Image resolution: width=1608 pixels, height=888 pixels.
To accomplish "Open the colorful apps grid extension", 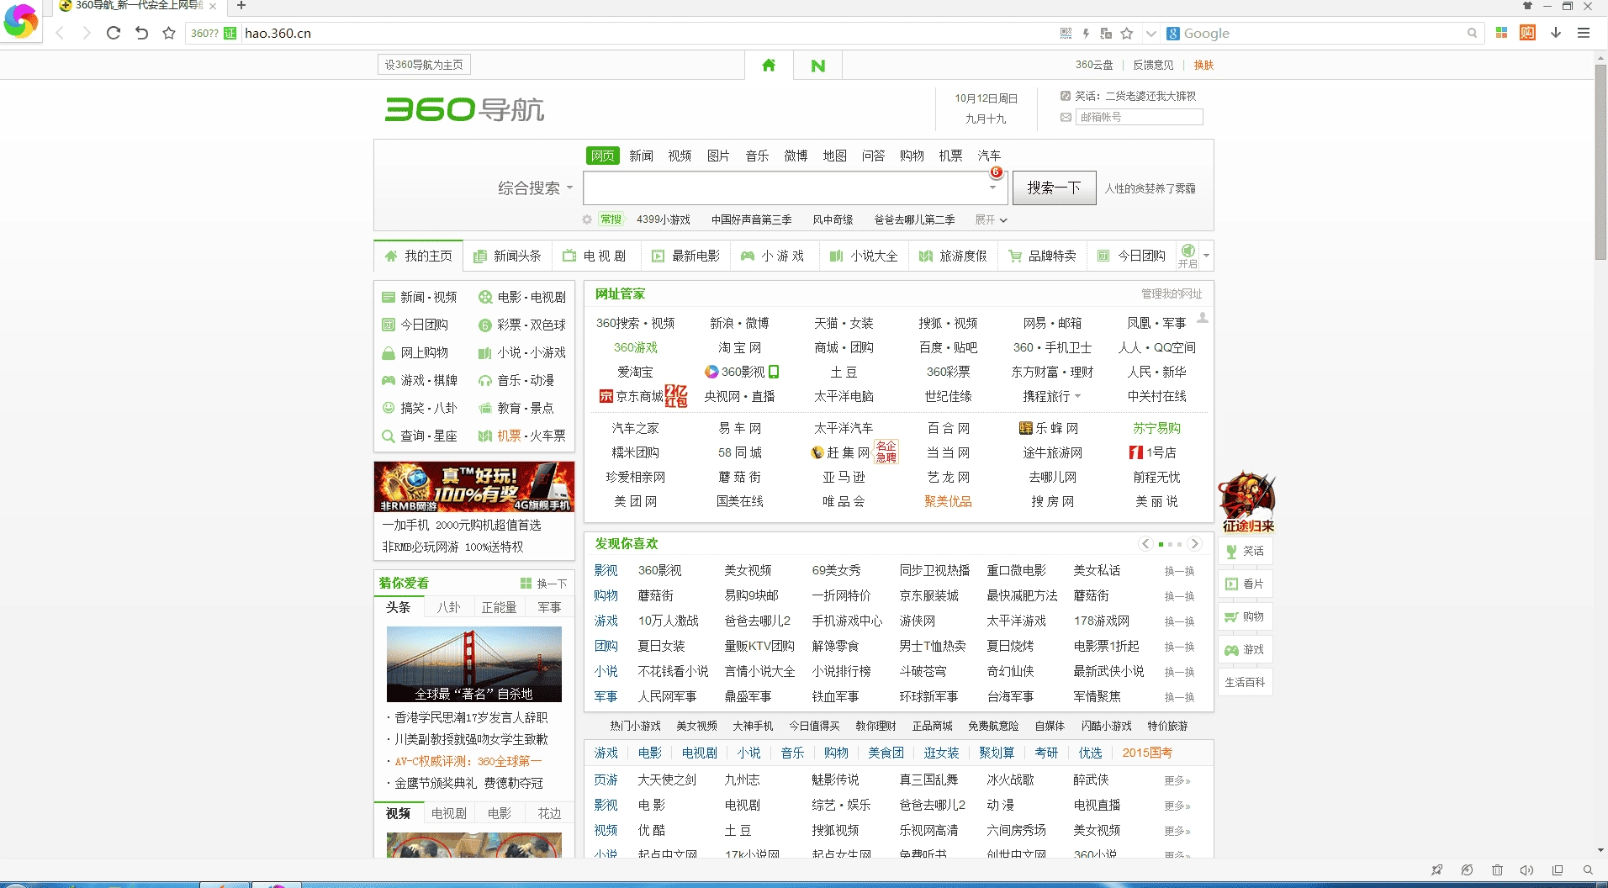I will 1501,33.
